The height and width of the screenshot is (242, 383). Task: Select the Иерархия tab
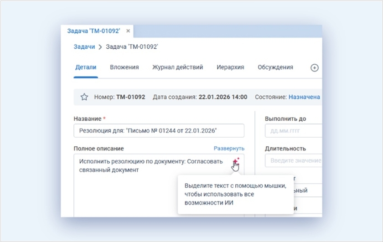tap(230, 67)
